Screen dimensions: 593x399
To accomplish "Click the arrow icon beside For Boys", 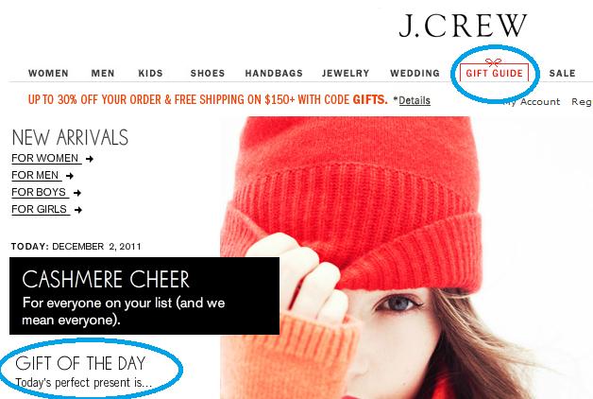I will 77,193.
